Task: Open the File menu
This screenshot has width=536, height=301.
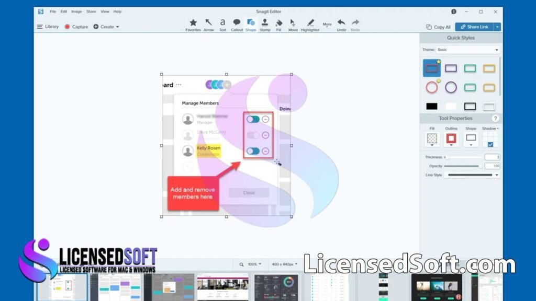Action: [x=53, y=11]
